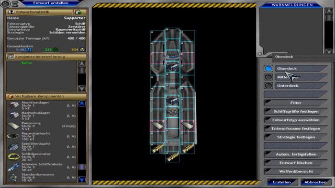Click the design name 'Supporter'
The height and width of the screenshot is (188, 335).
74,18
